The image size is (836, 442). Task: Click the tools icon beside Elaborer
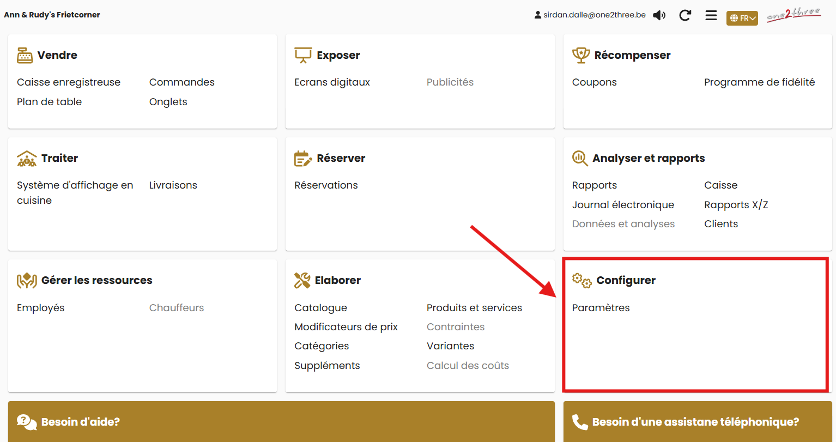tap(302, 281)
